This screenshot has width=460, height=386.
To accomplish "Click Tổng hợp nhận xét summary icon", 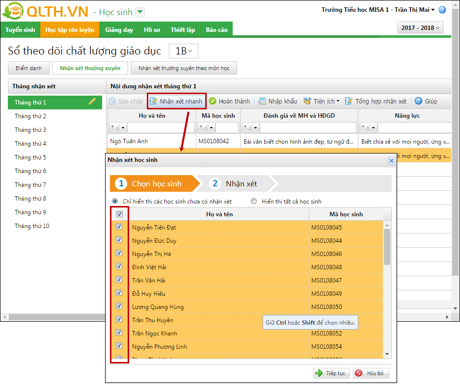I will pyautogui.click(x=349, y=101).
